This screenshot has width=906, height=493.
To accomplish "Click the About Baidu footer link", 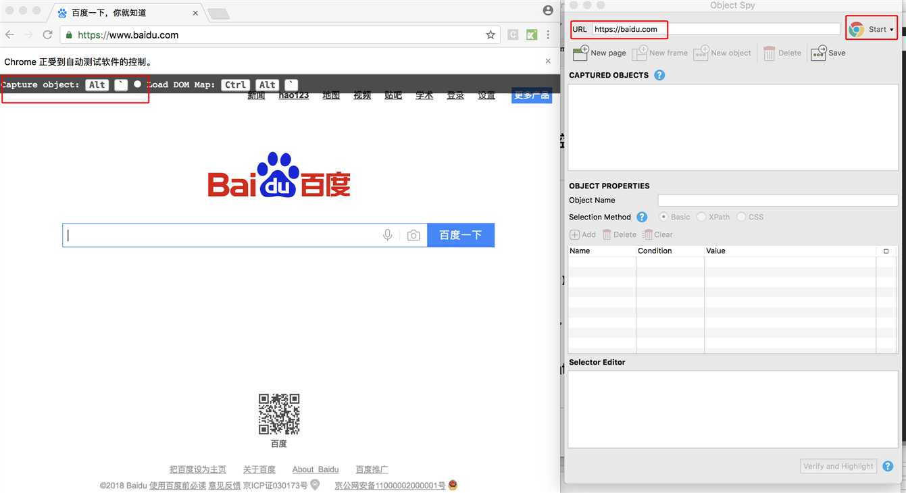I will (316, 469).
